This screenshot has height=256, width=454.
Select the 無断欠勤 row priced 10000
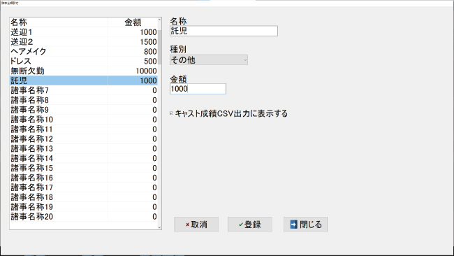(x=84, y=71)
